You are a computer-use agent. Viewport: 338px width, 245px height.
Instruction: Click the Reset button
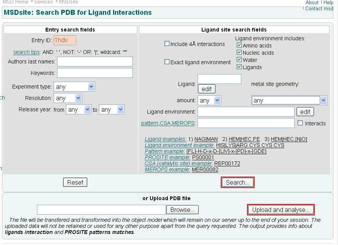[x=75, y=182]
